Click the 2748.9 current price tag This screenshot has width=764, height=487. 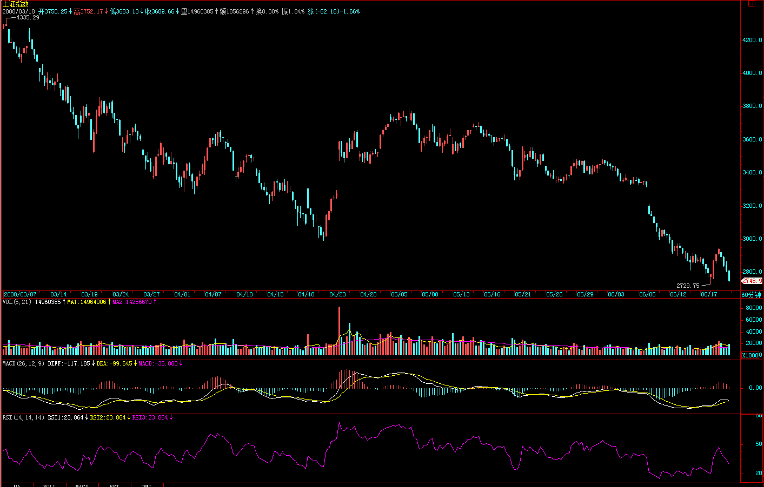[x=752, y=281]
